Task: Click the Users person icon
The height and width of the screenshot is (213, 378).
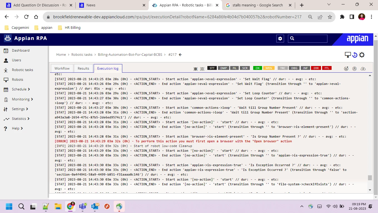Action: click(6, 60)
